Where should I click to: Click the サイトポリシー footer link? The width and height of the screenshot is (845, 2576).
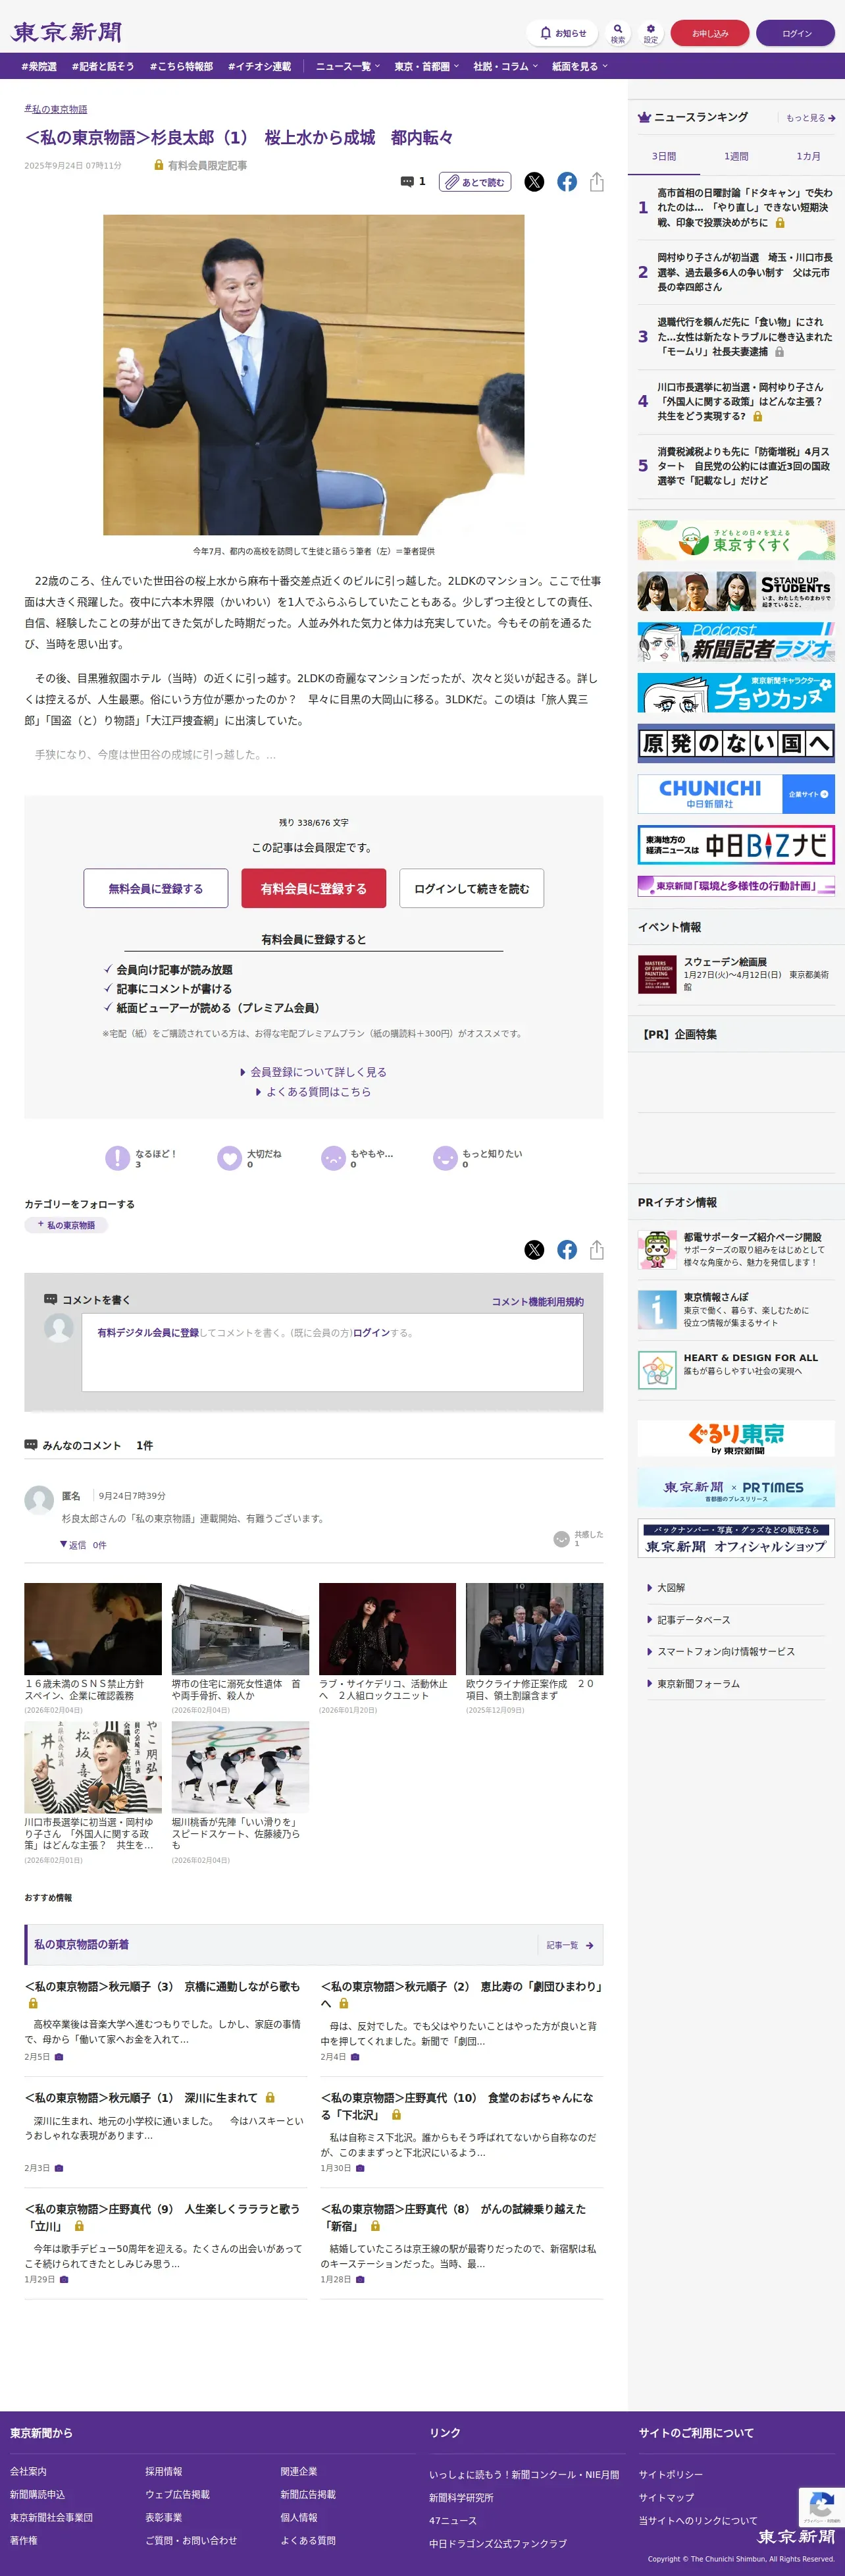[670, 2474]
